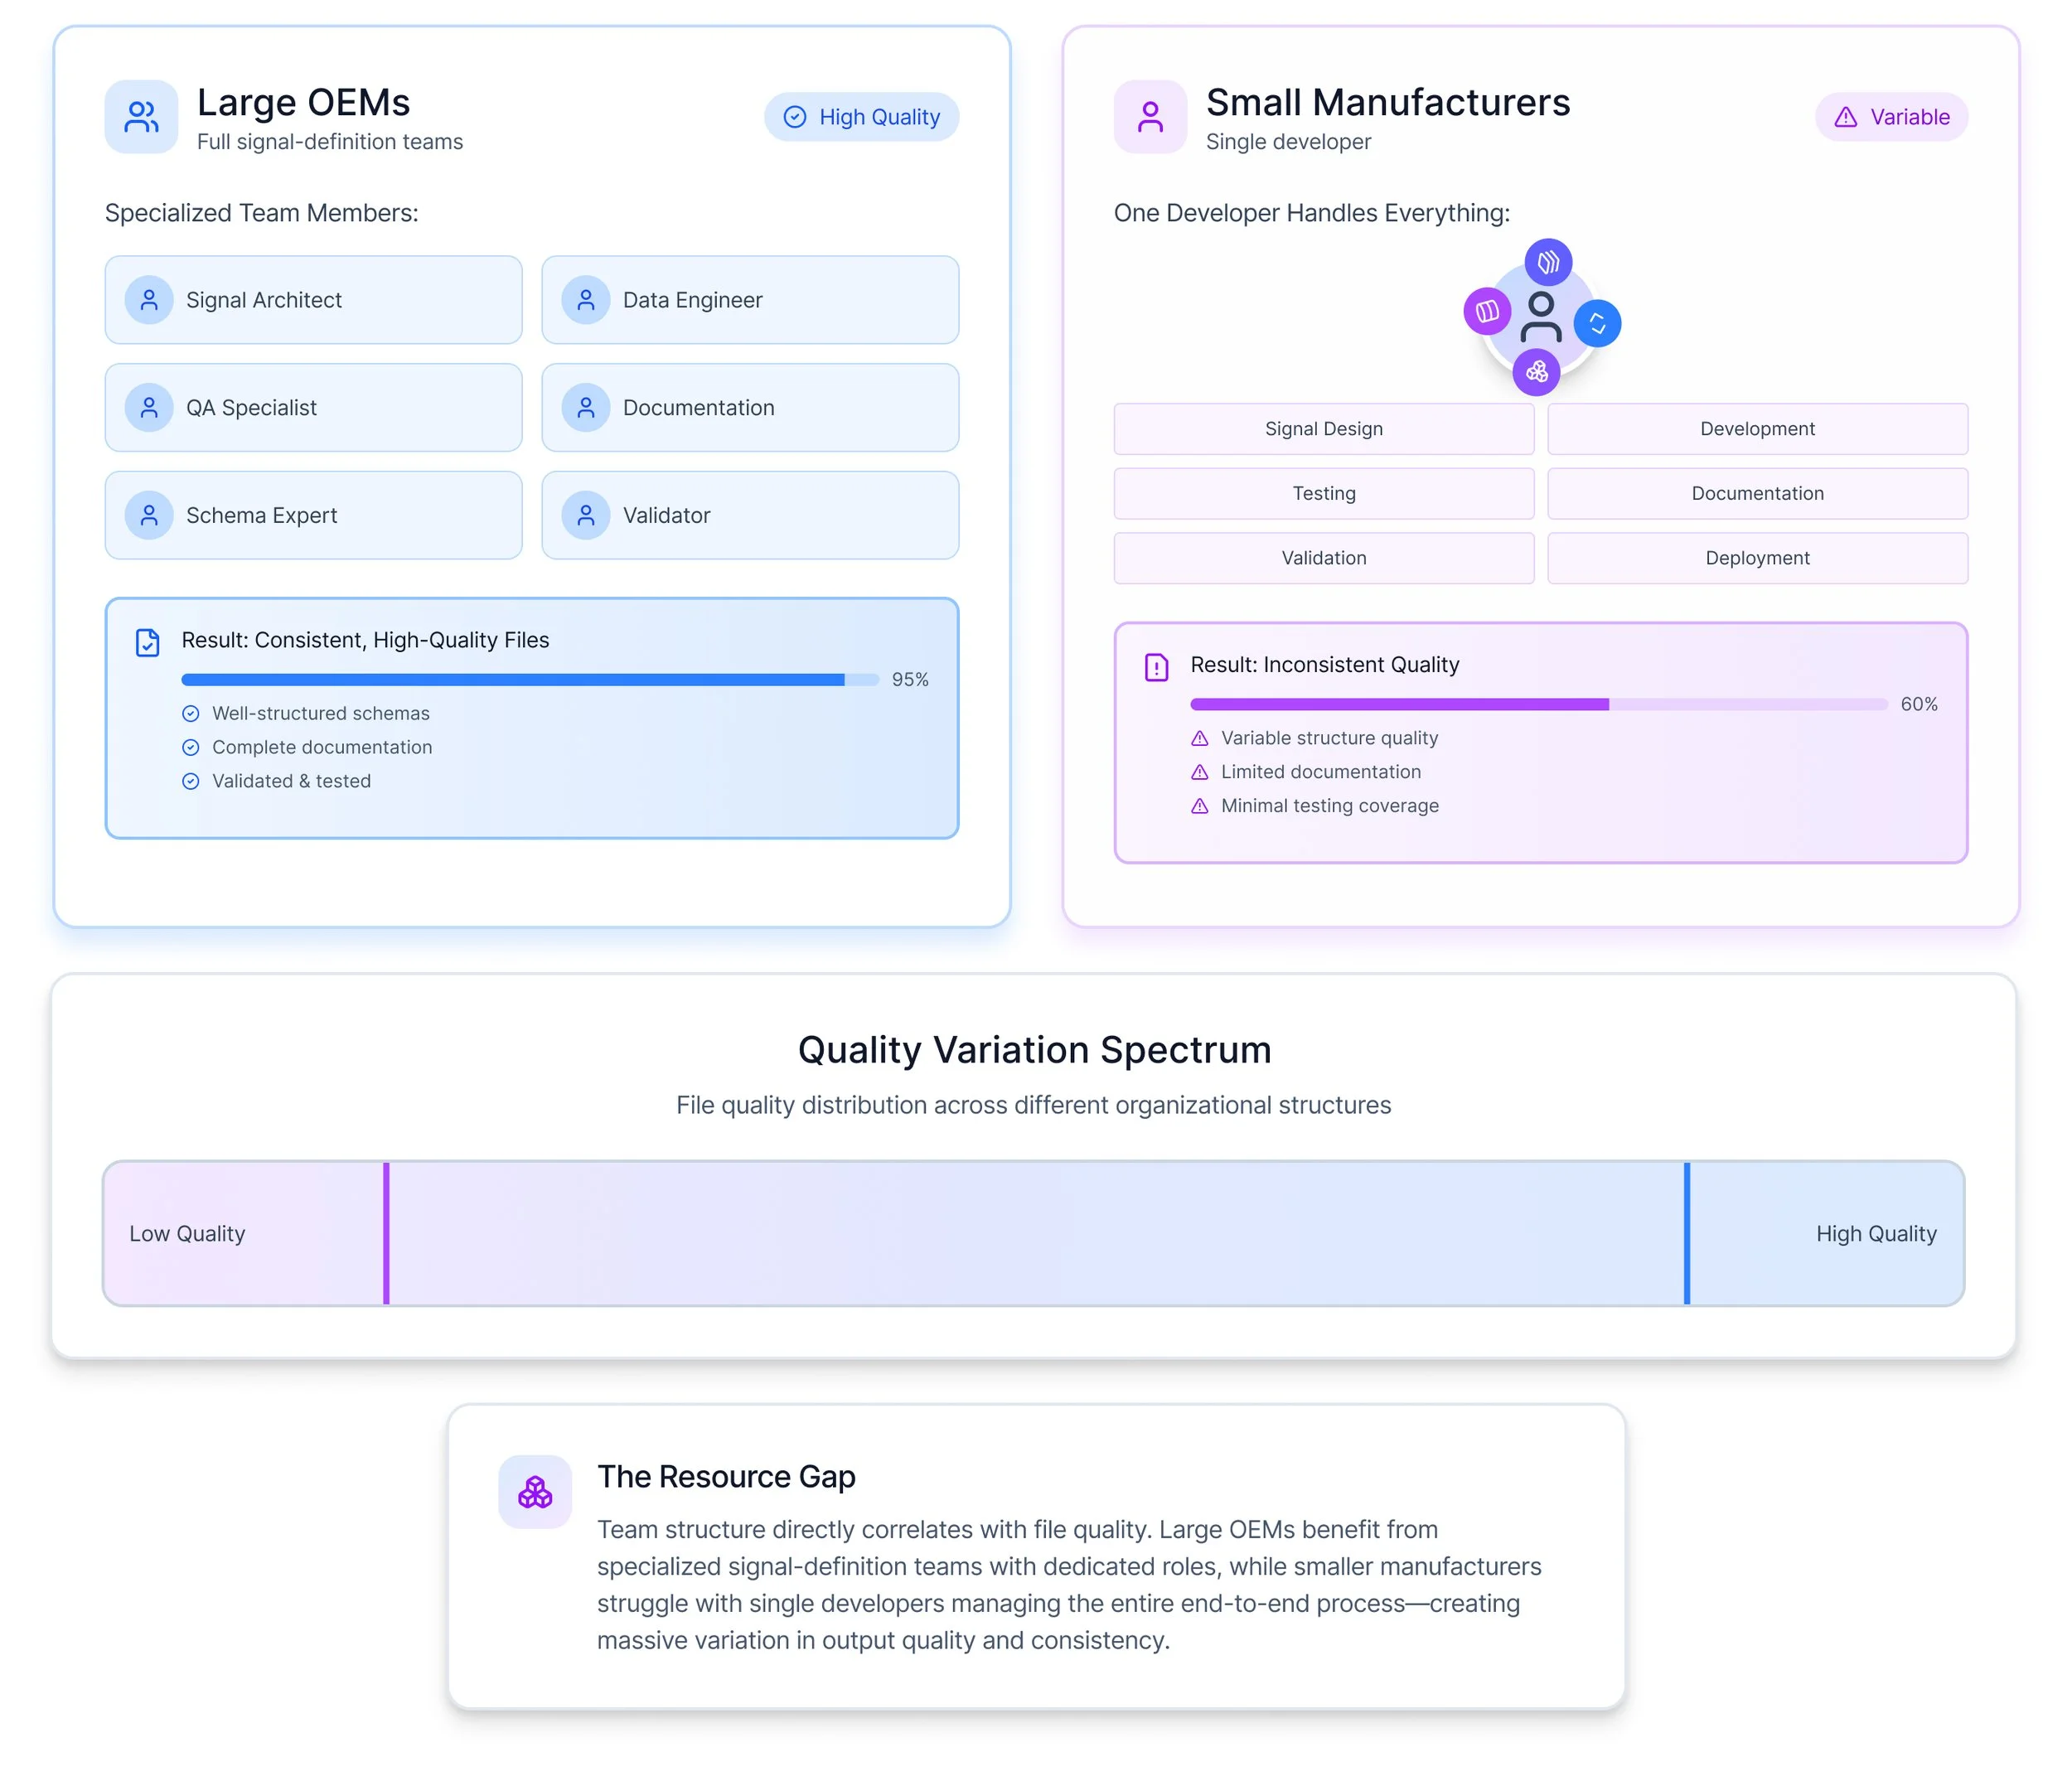Select the High Quality badge
Screen dimensions: 2072x1781
pos(861,117)
